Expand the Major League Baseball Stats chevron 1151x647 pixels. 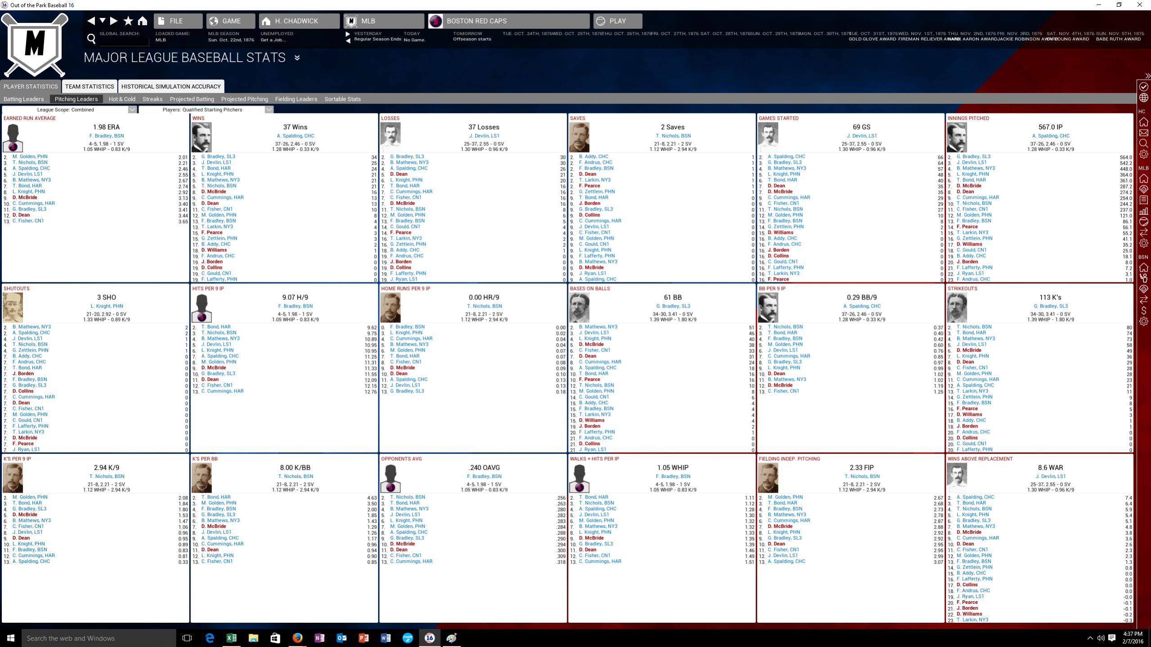tap(297, 58)
